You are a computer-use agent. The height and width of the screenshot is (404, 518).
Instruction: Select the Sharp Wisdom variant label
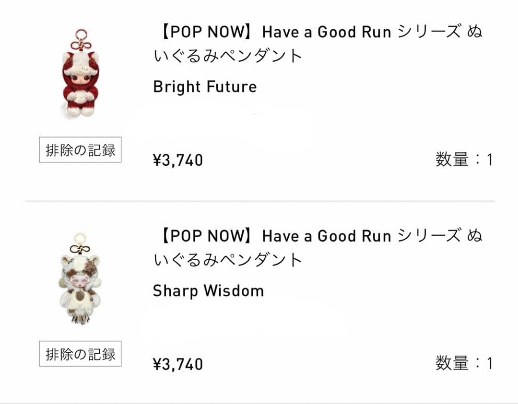(x=207, y=290)
